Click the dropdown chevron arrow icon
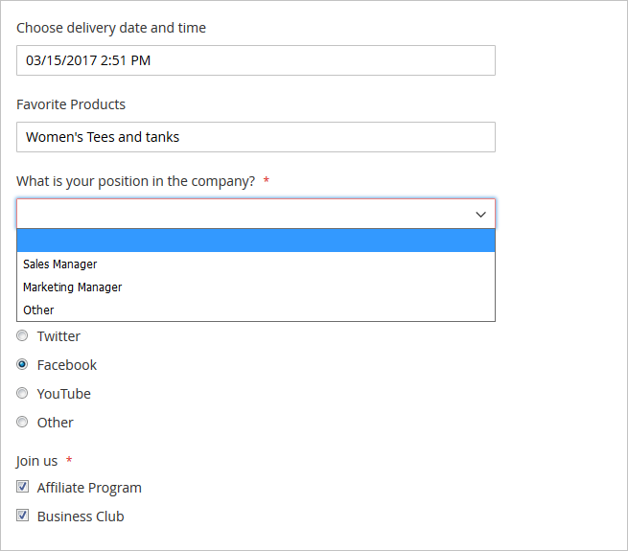 pos(481,215)
